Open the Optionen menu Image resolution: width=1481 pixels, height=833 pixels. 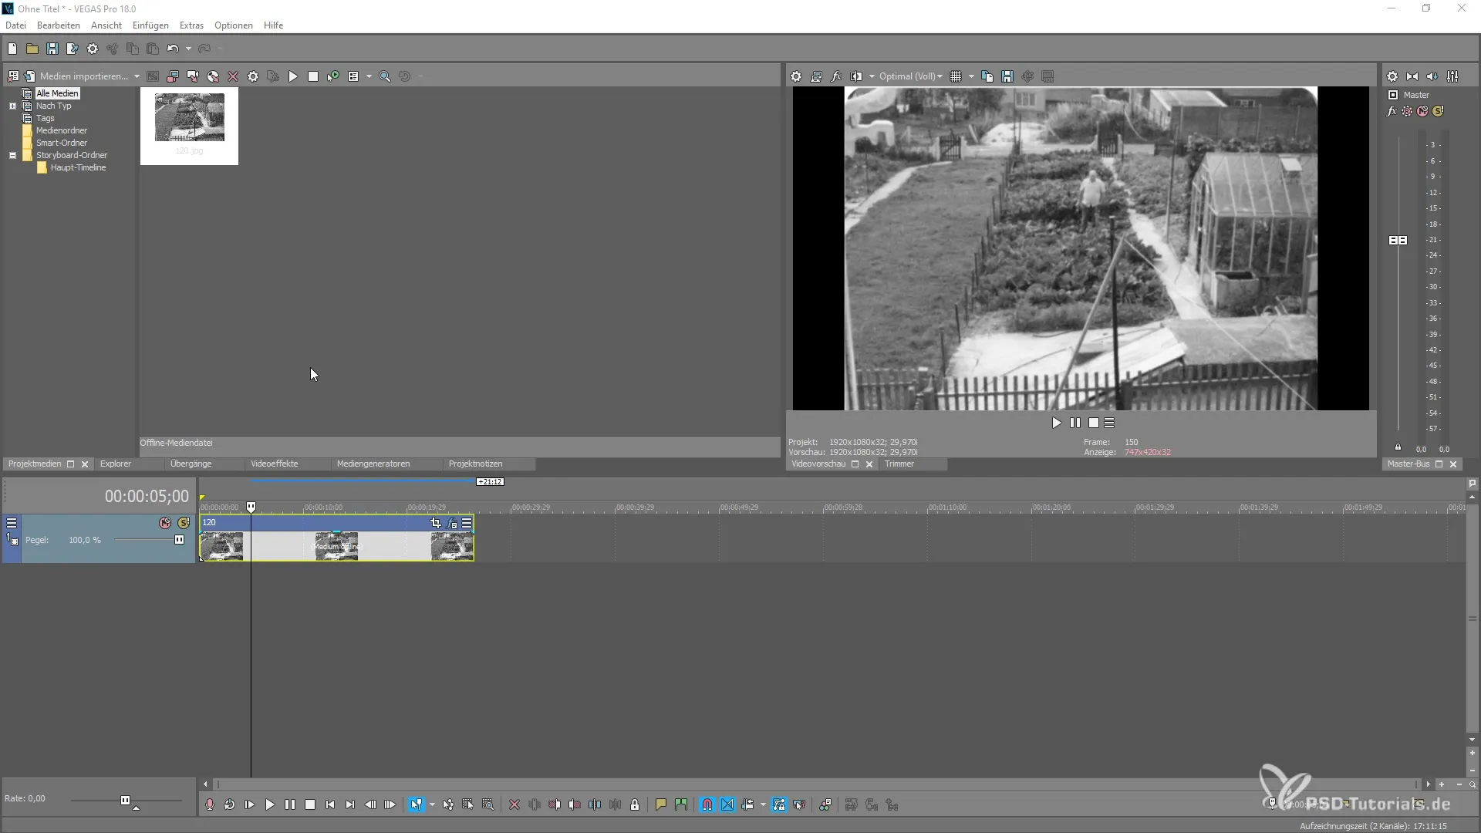point(234,25)
